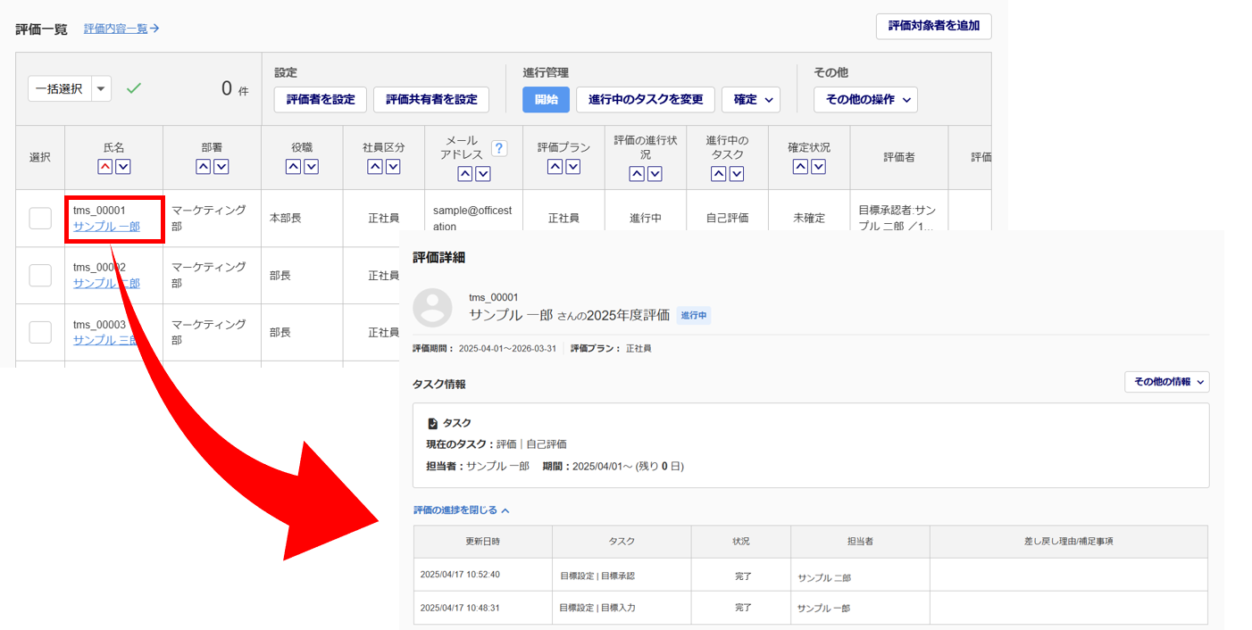Screen dimensions: 1252x630
Task: Collapse 評価の進捗を閉じる section
Action: coord(461,510)
